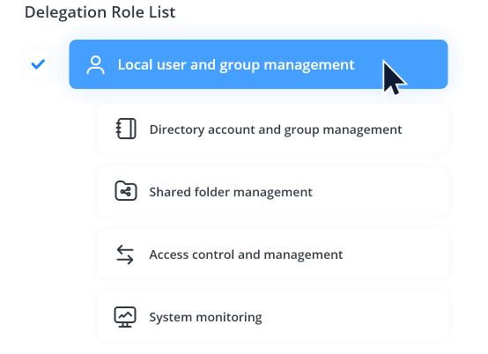
Task: Choose Access control and management role
Action: pos(273,254)
